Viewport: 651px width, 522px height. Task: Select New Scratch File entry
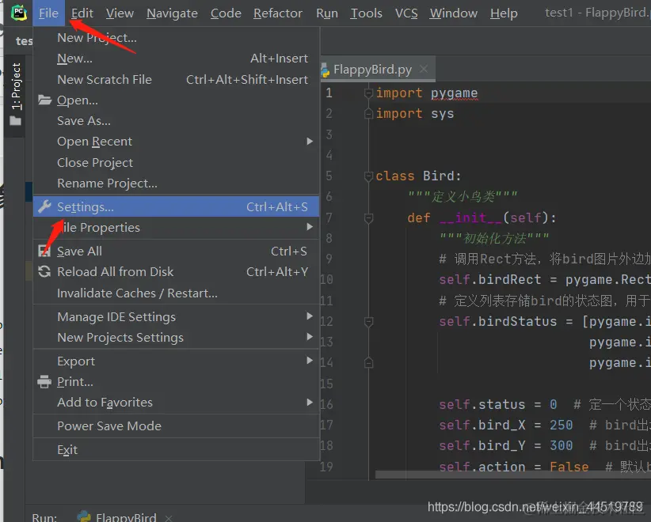(176, 79)
